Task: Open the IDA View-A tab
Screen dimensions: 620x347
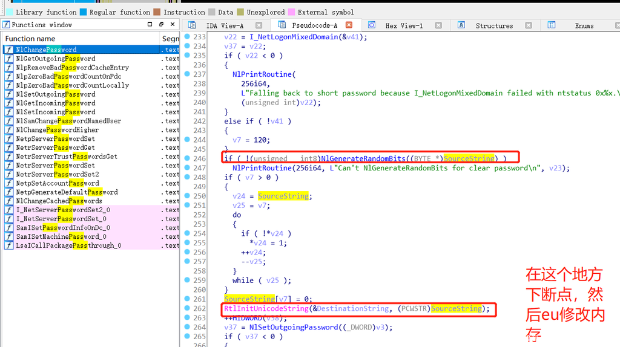Action: point(224,25)
